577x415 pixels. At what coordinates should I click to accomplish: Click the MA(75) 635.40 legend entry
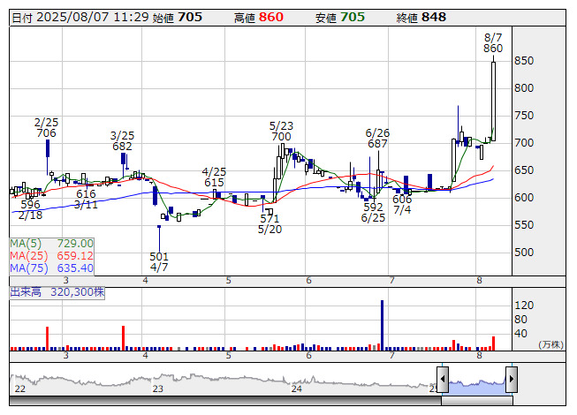coord(51,268)
